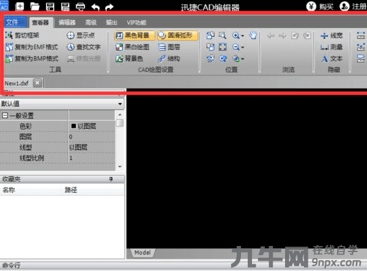Click middle-left icon in 位置 group

pos(210,47)
